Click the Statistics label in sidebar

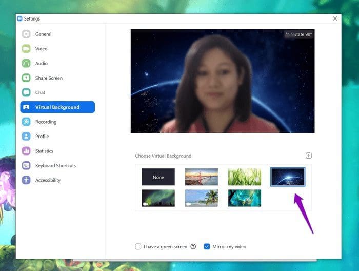point(44,151)
